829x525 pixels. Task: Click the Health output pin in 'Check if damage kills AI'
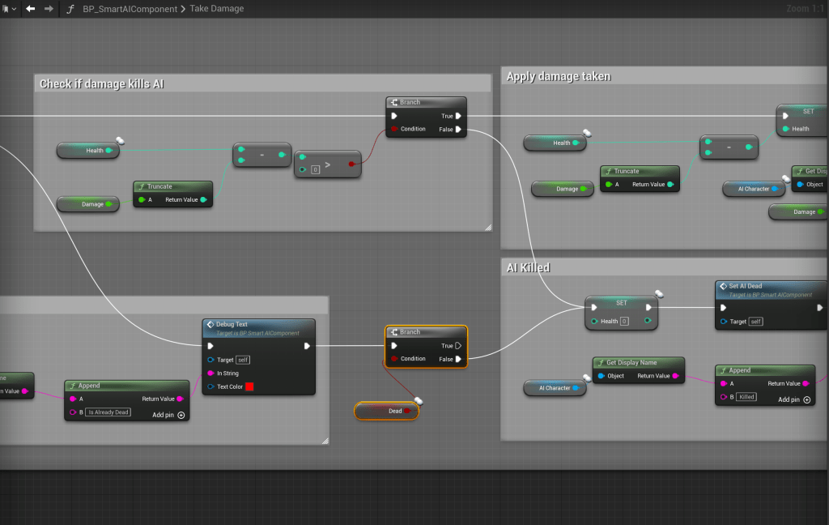coord(109,151)
